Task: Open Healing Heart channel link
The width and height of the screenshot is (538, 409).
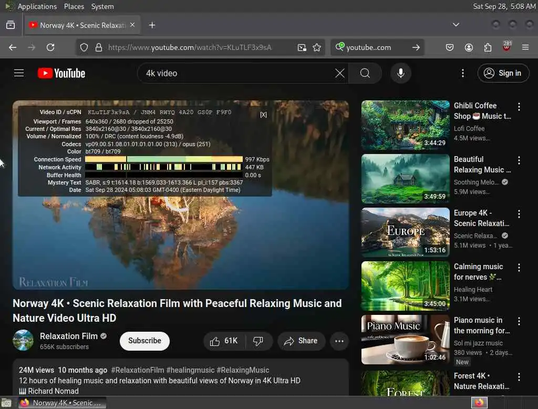Action: pos(473,290)
